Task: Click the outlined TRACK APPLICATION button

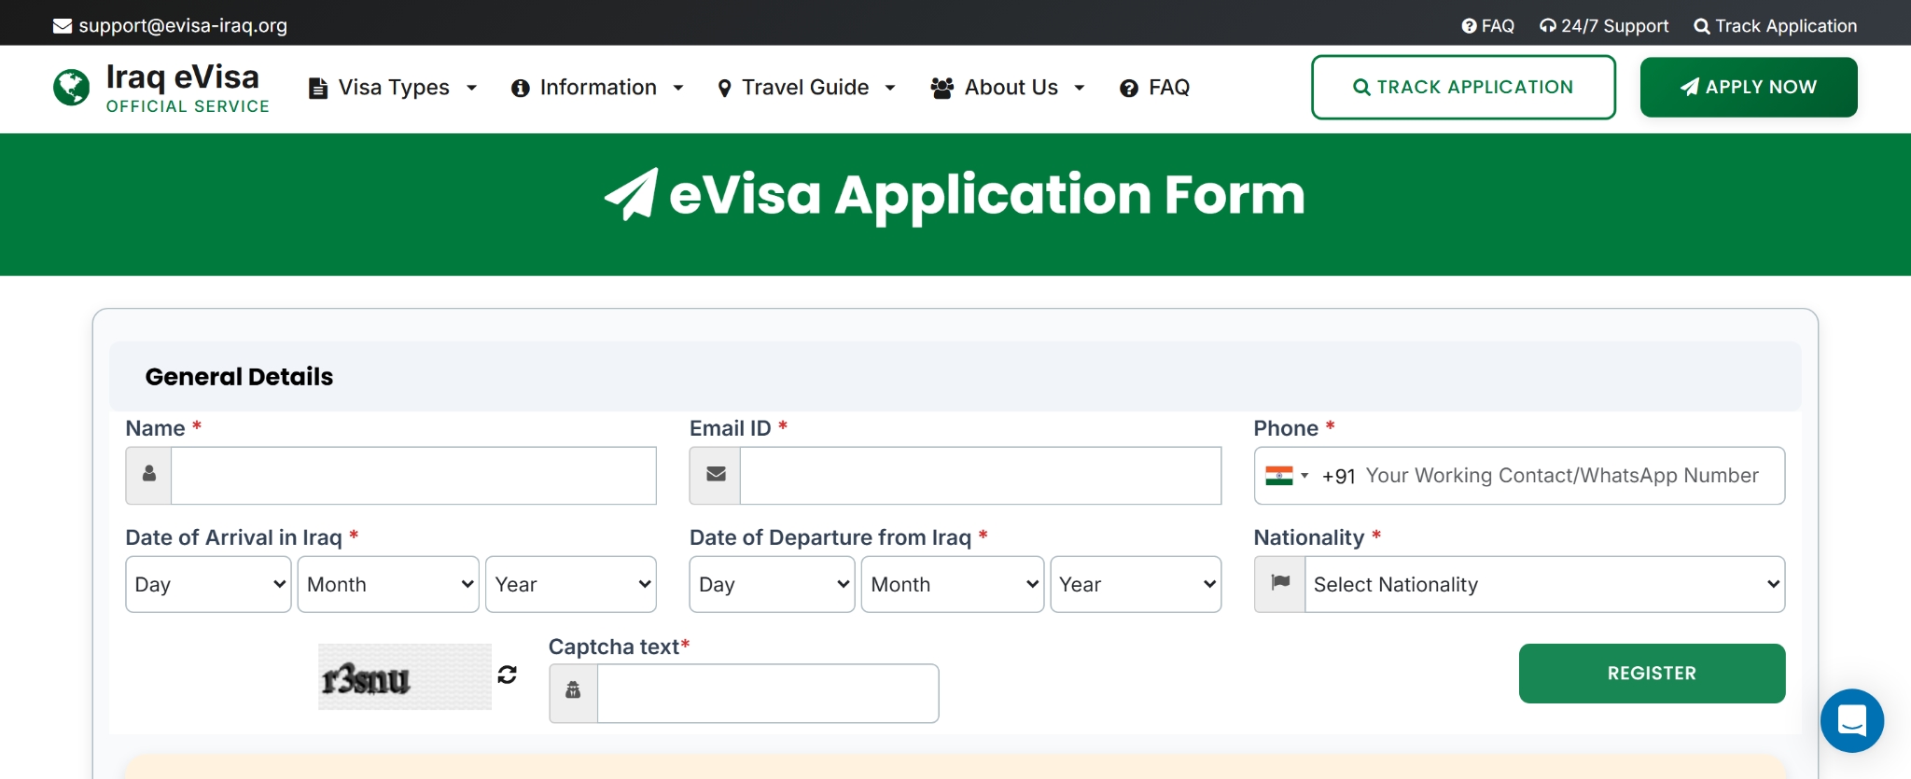Action: (1462, 87)
